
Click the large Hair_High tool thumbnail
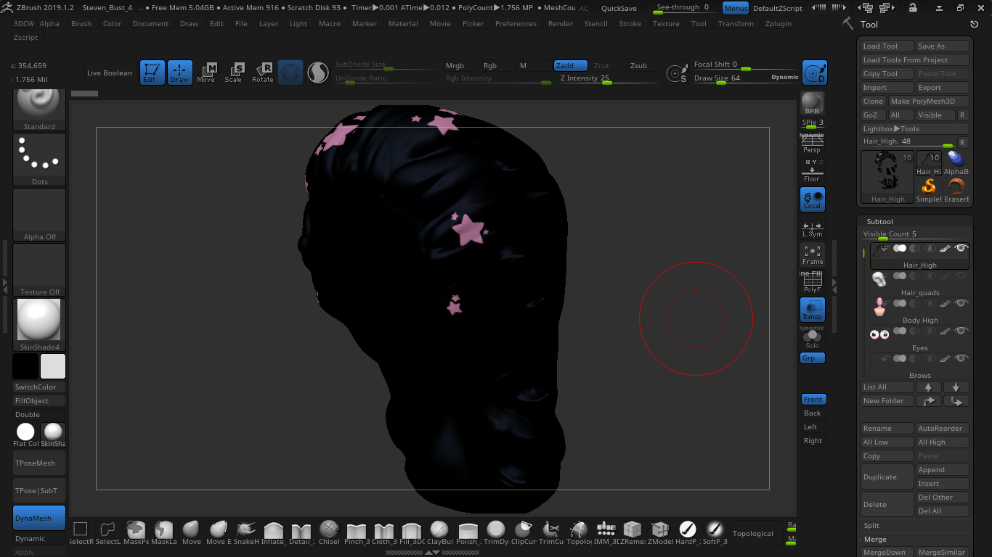(x=887, y=177)
